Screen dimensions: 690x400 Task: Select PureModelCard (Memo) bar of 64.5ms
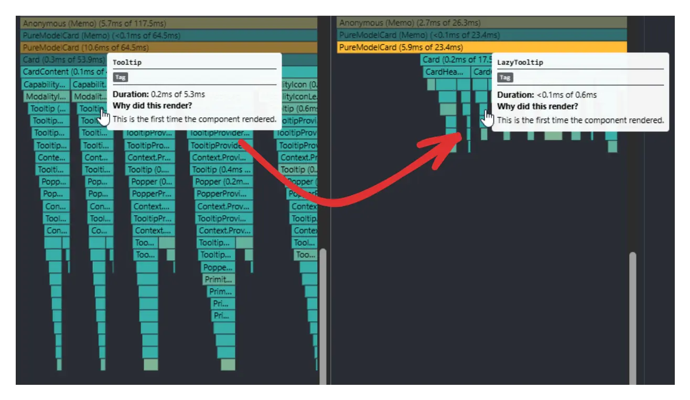tap(169, 35)
